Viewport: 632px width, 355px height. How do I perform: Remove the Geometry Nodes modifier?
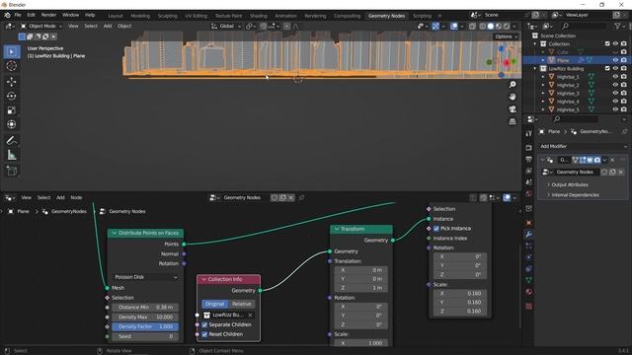click(612, 160)
